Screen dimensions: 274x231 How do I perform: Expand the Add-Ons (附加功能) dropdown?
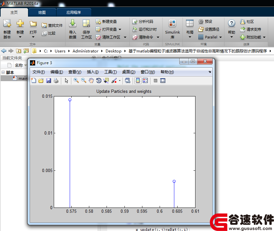(x=264, y=37)
